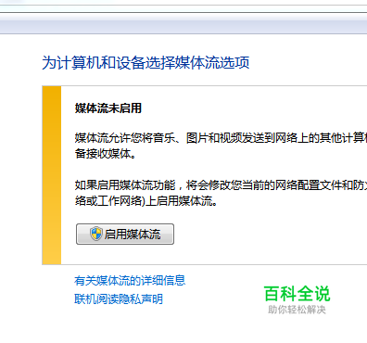Open 联机阅读隐私声明 link
This screenshot has height=343, width=367.
point(119,299)
